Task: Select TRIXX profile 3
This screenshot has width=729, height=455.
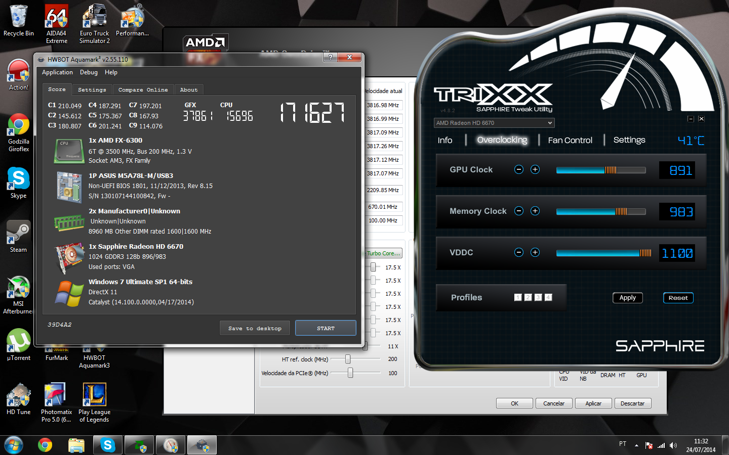Action: 538,297
